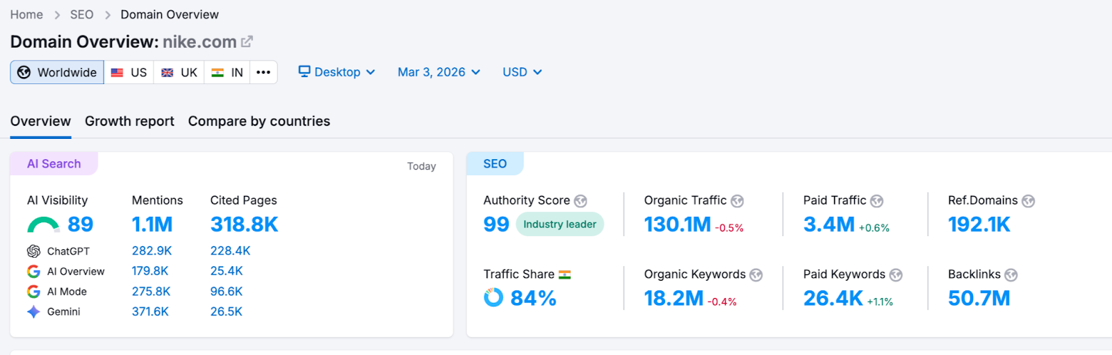Open nike.com external link icon
Viewport: 1112px width, 355px height.
tap(247, 42)
